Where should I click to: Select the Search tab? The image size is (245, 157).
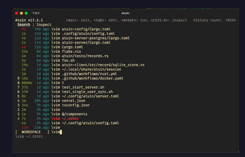point(24,25)
